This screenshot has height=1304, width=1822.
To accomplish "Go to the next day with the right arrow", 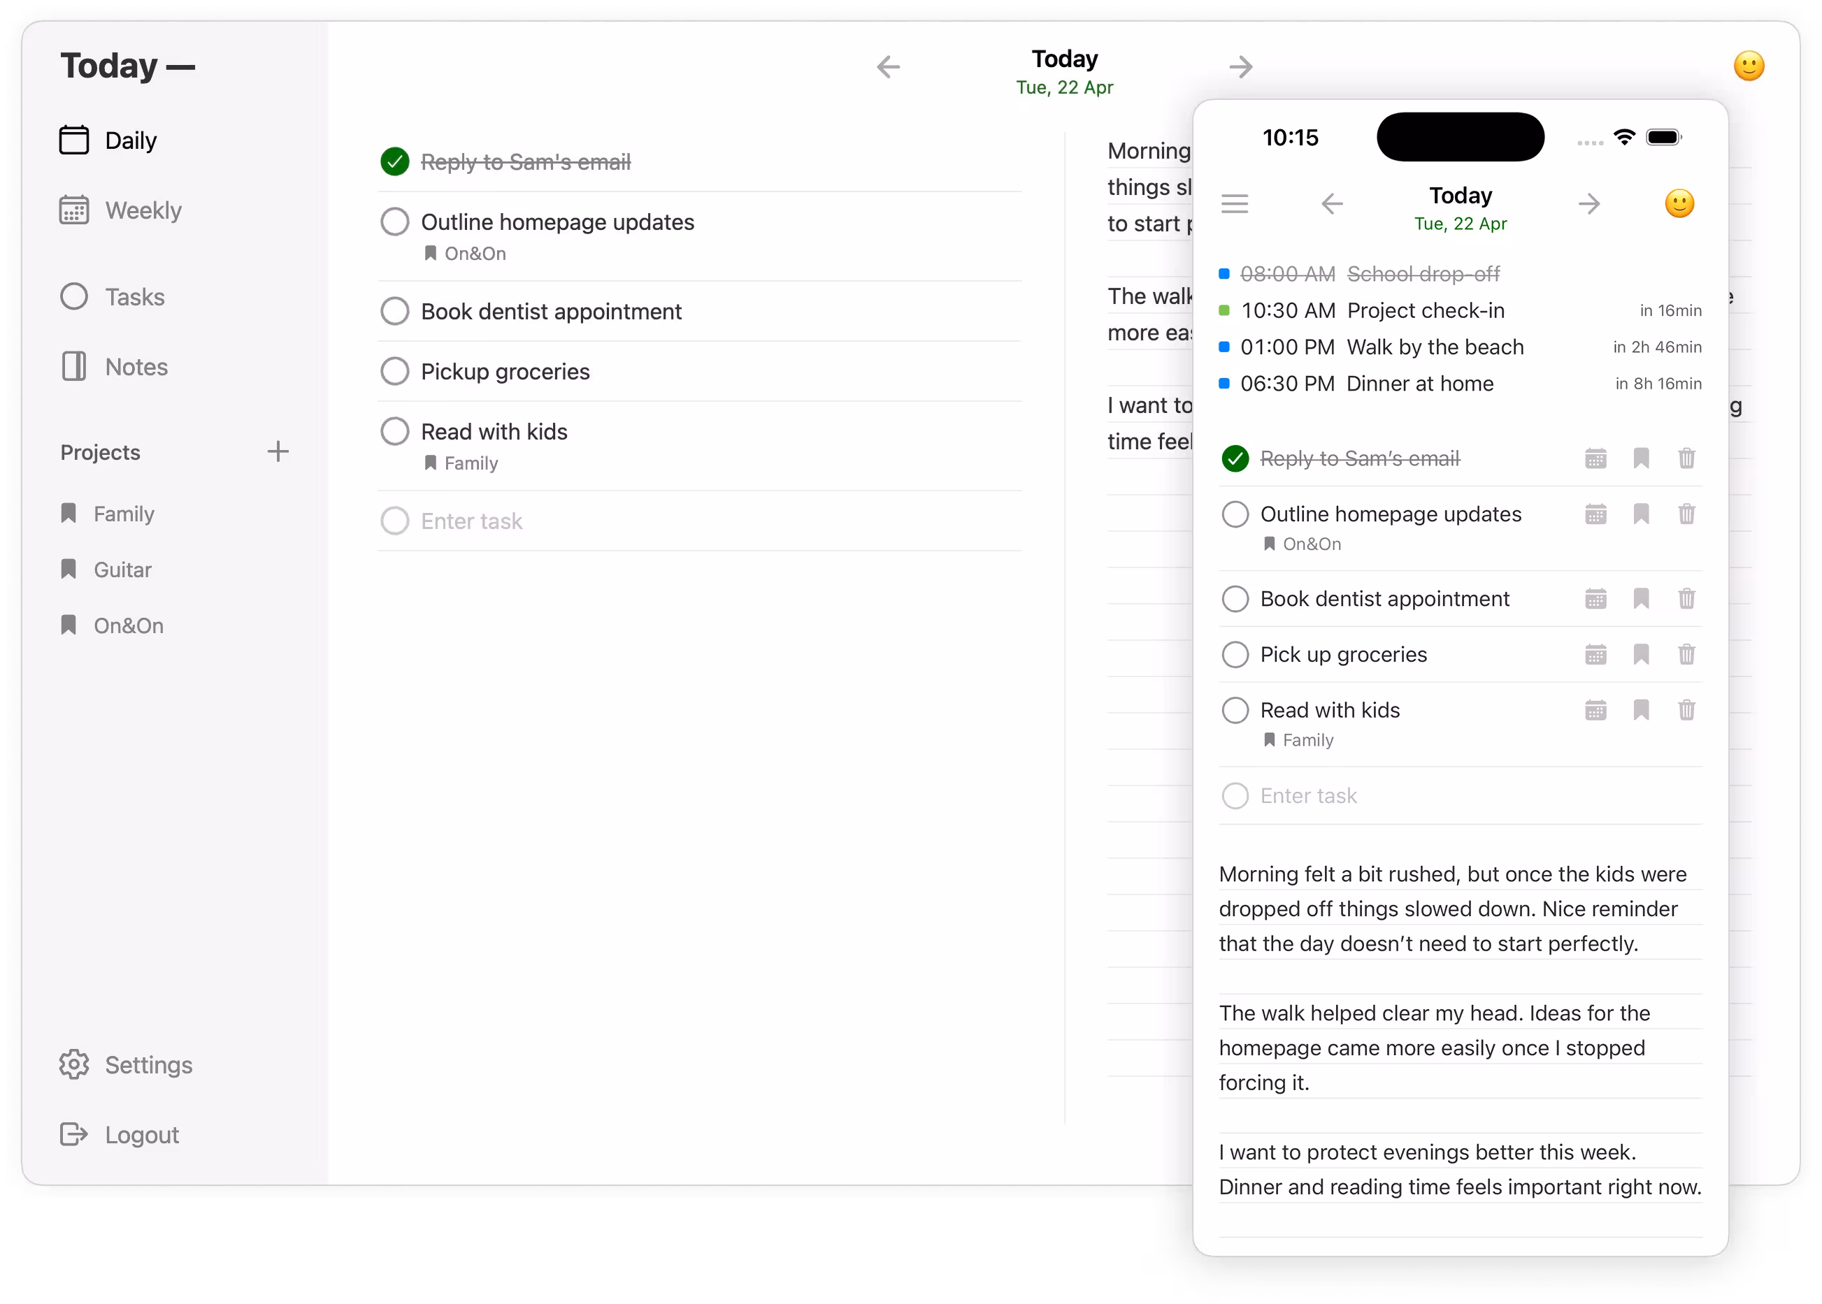I will 1240,66.
